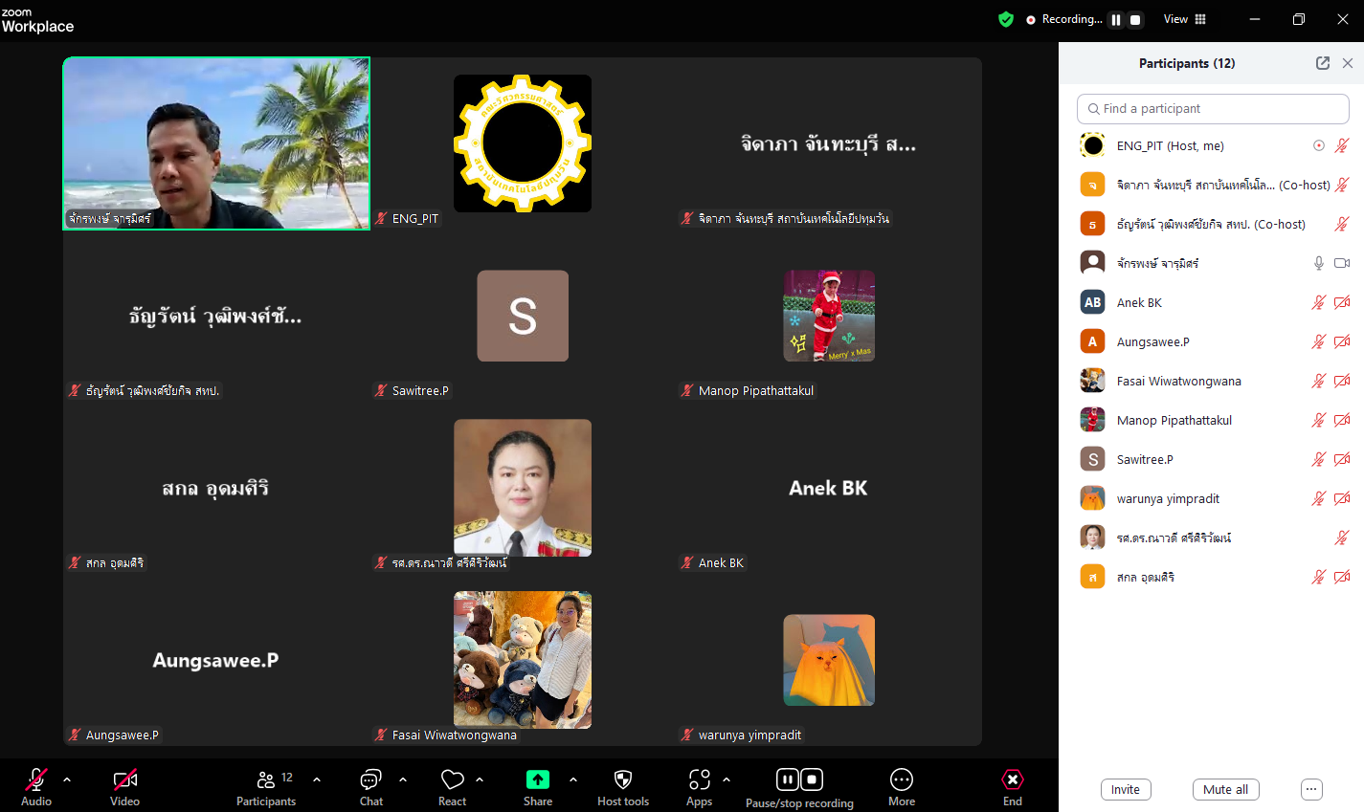Select warunya yimpradit in participant list

(x=1212, y=498)
